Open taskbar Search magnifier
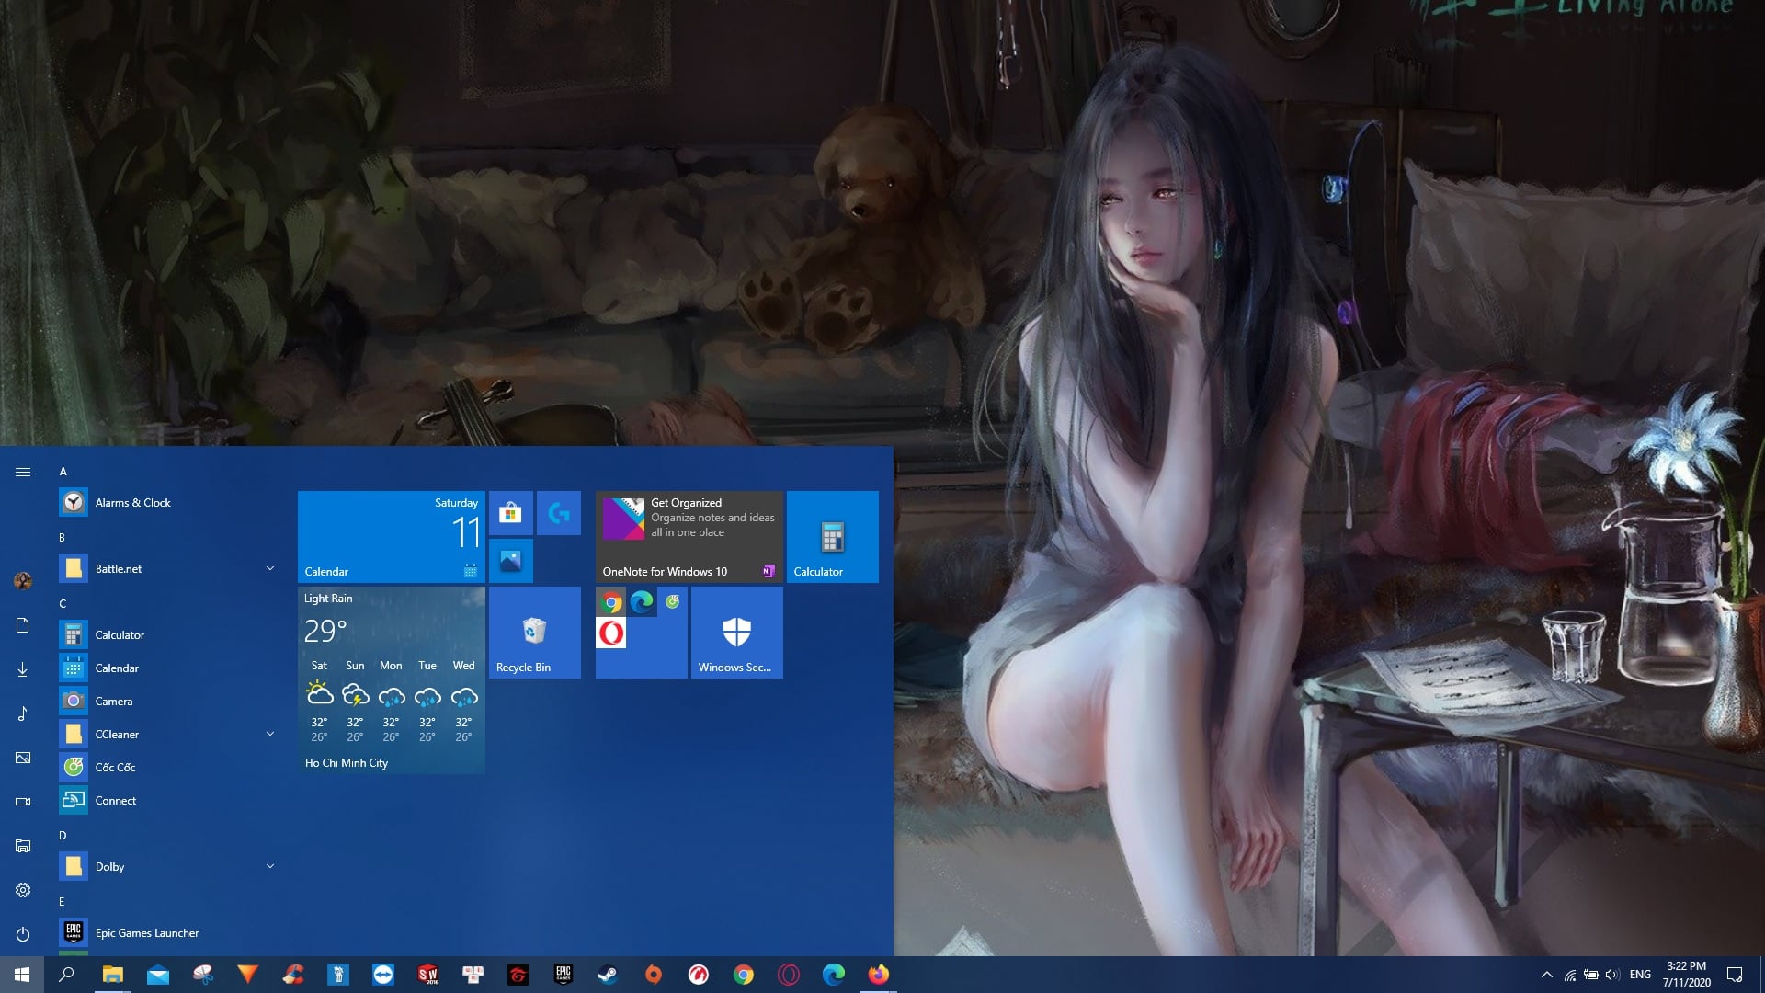This screenshot has height=993, width=1765. point(66,975)
